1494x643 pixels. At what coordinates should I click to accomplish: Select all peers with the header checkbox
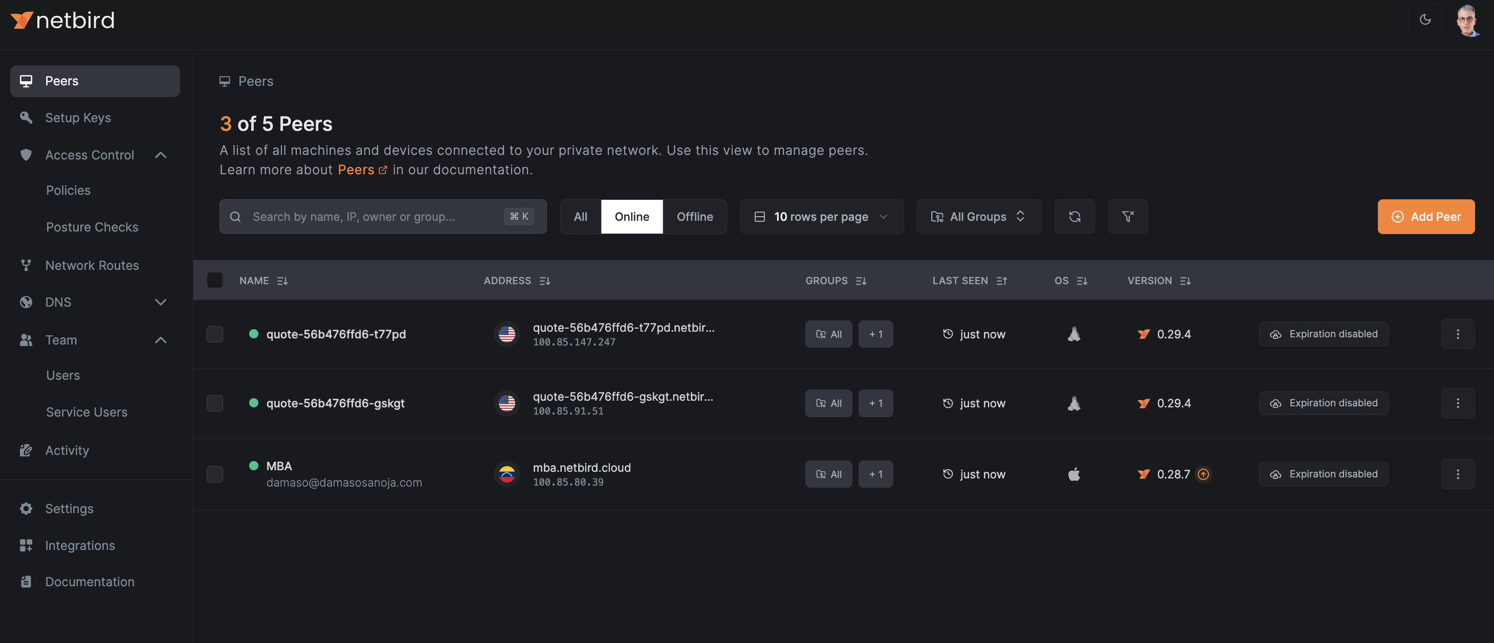click(x=214, y=281)
